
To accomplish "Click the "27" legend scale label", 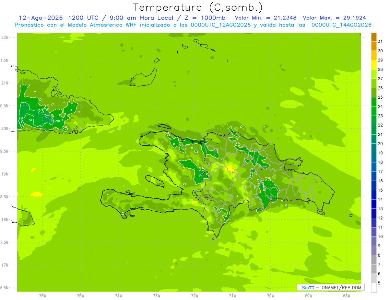I will click(381, 79).
